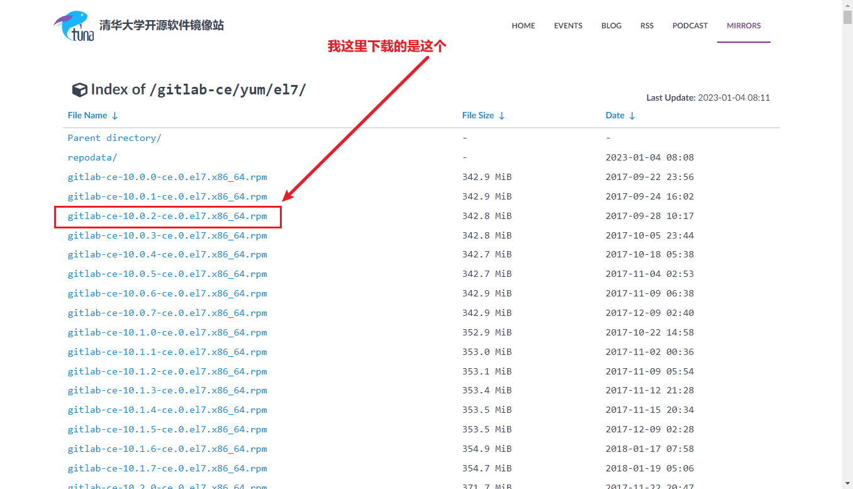
Task: Download gitlab-ce-10.0.6-ce.0.el7.x86_64.rpm
Action: click(167, 293)
